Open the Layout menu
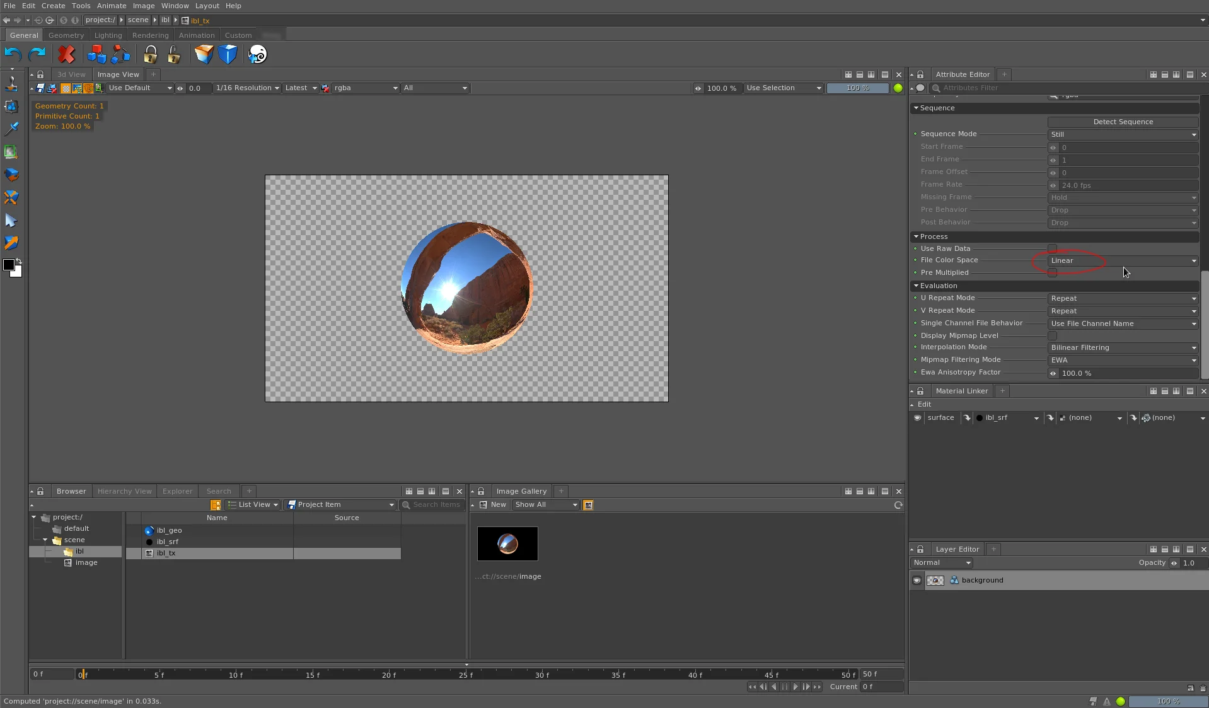1209x708 pixels. click(x=207, y=6)
